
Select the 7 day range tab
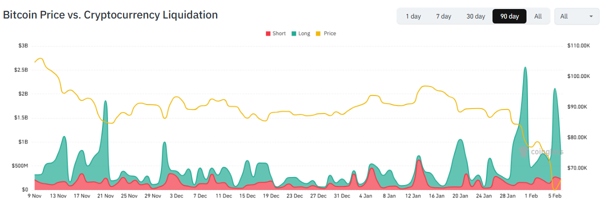(x=443, y=16)
